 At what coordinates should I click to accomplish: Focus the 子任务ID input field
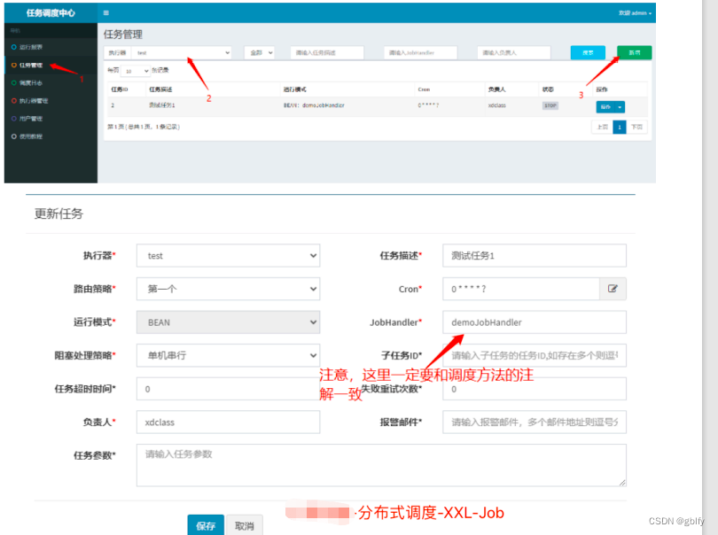(x=535, y=355)
